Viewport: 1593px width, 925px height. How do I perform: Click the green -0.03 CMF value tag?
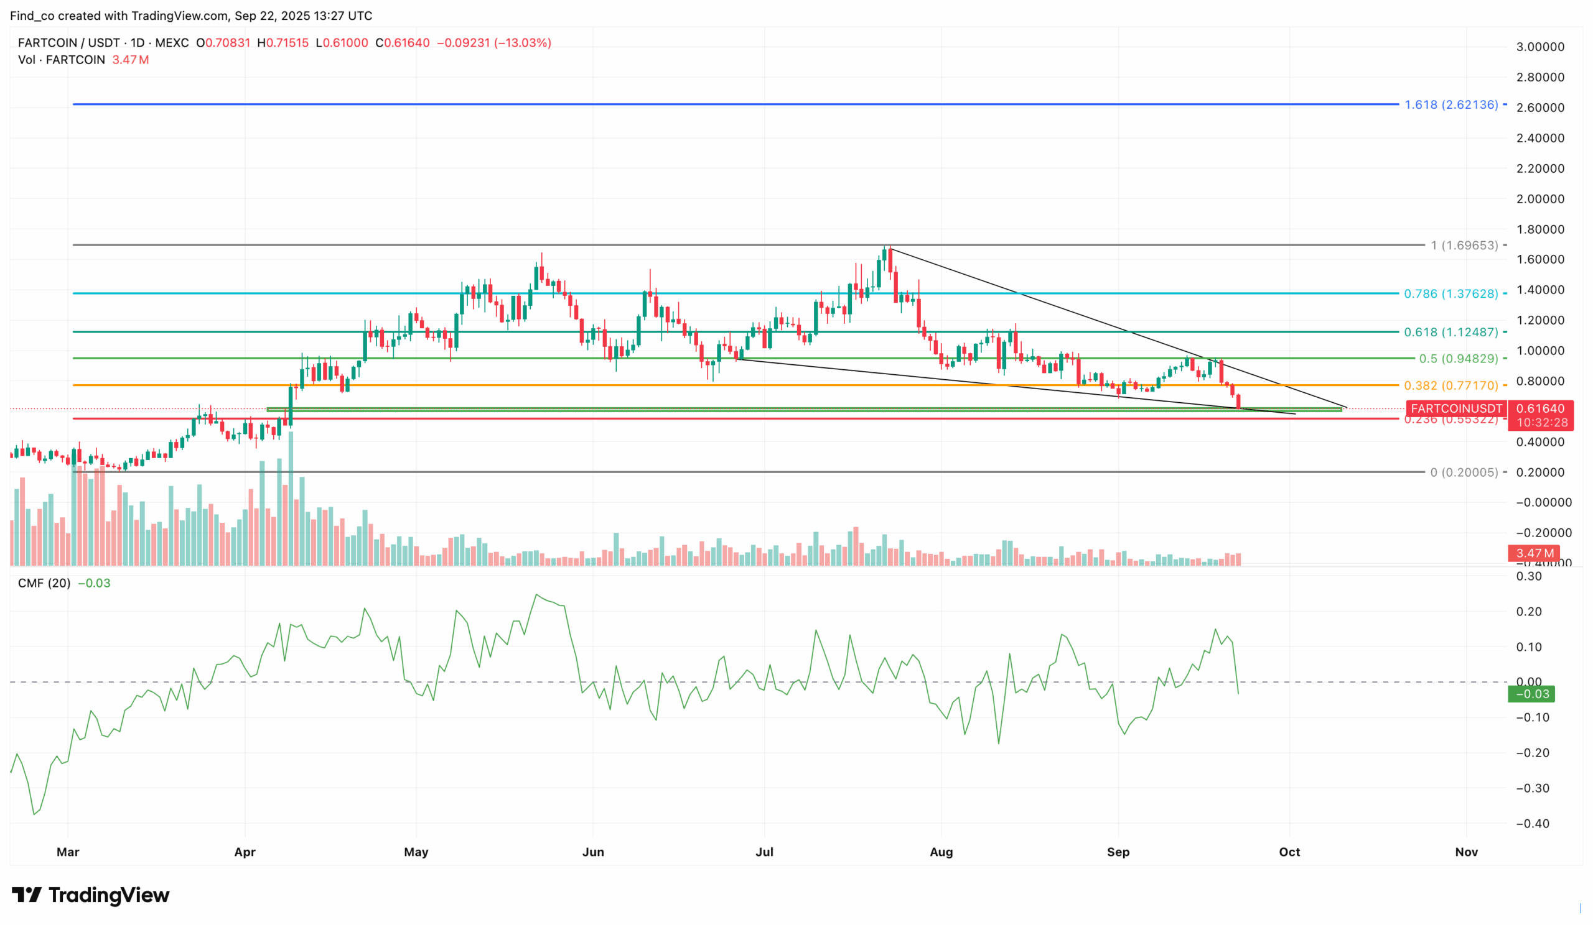click(1532, 694)
